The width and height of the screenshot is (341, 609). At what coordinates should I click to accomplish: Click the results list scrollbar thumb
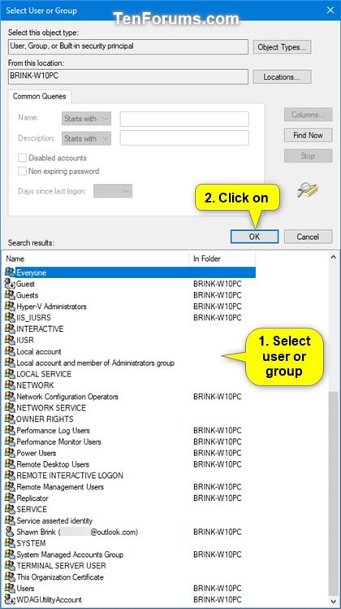[334, 492]
